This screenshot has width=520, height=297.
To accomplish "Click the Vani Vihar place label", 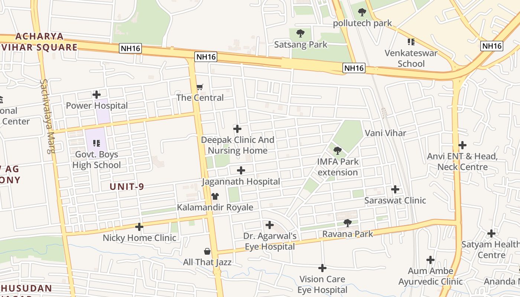I will tap(386, 133).
